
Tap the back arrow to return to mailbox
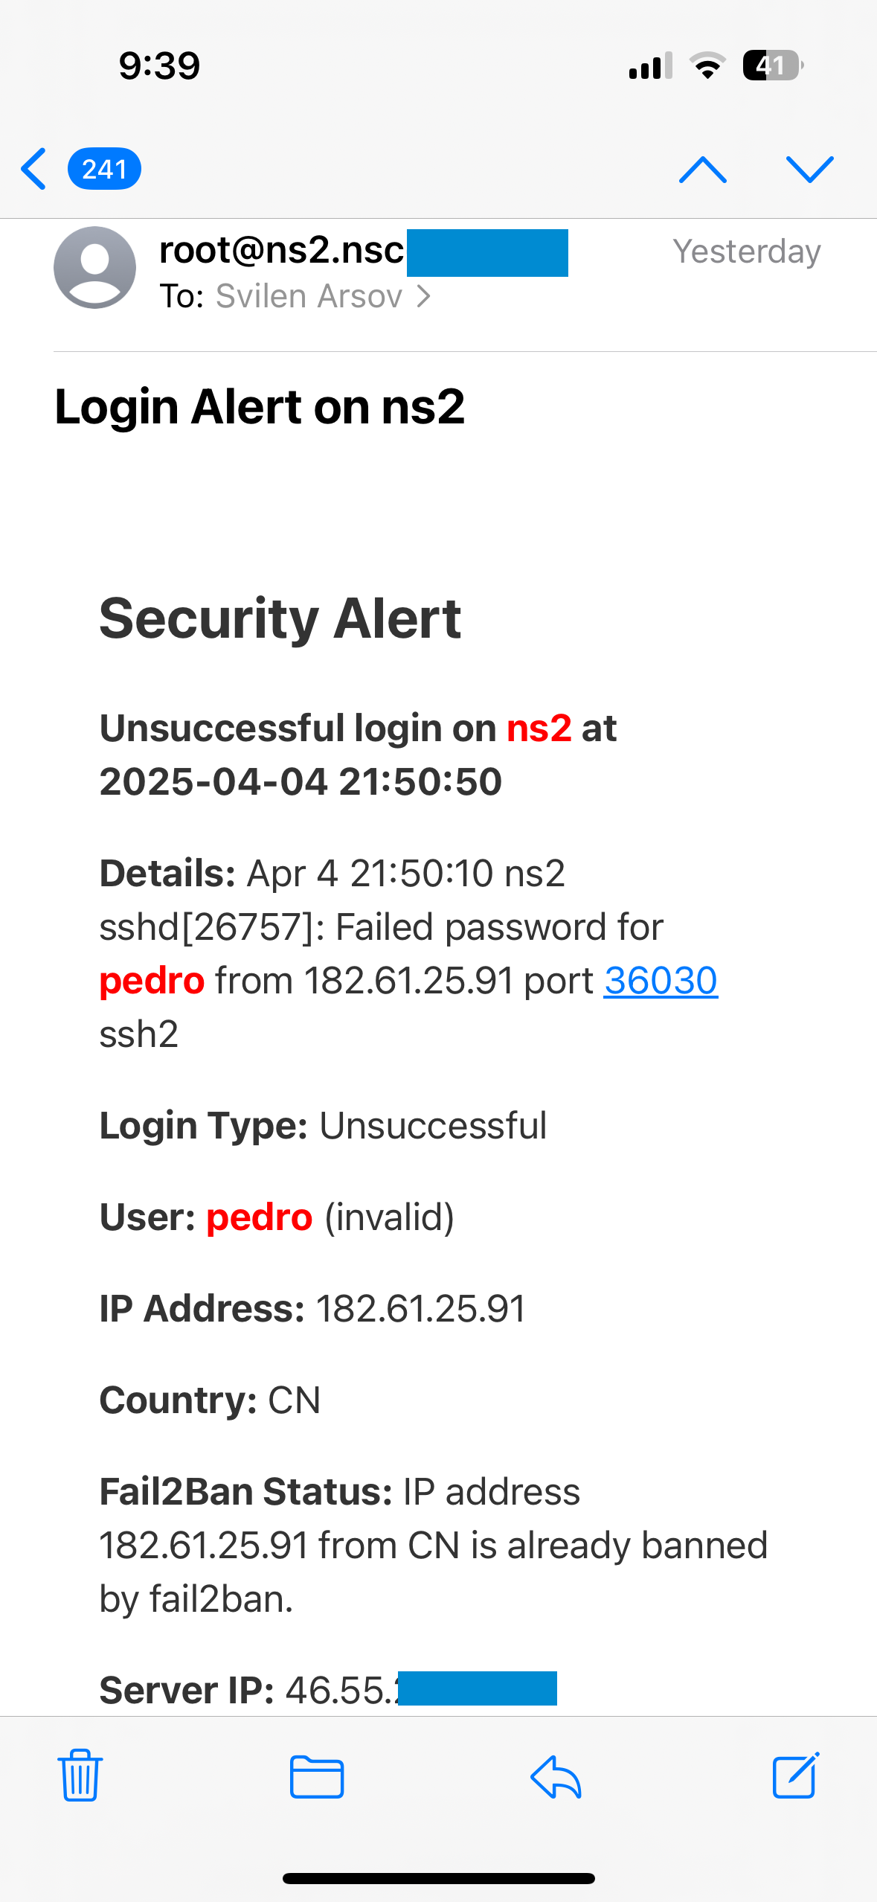[x=33, y=169]
